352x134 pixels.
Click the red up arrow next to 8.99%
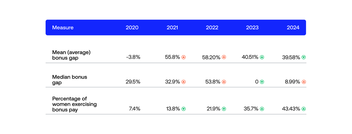coord(304,82)
